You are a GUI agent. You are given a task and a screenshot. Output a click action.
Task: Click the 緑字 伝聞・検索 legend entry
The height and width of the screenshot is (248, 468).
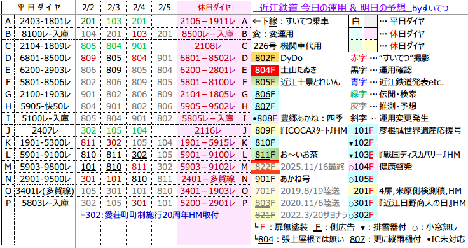383,94
